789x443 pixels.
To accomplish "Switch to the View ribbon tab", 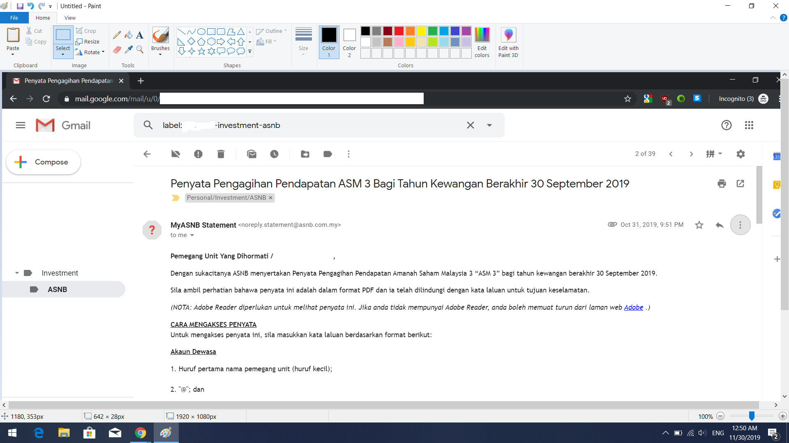I will click(70, 18).
